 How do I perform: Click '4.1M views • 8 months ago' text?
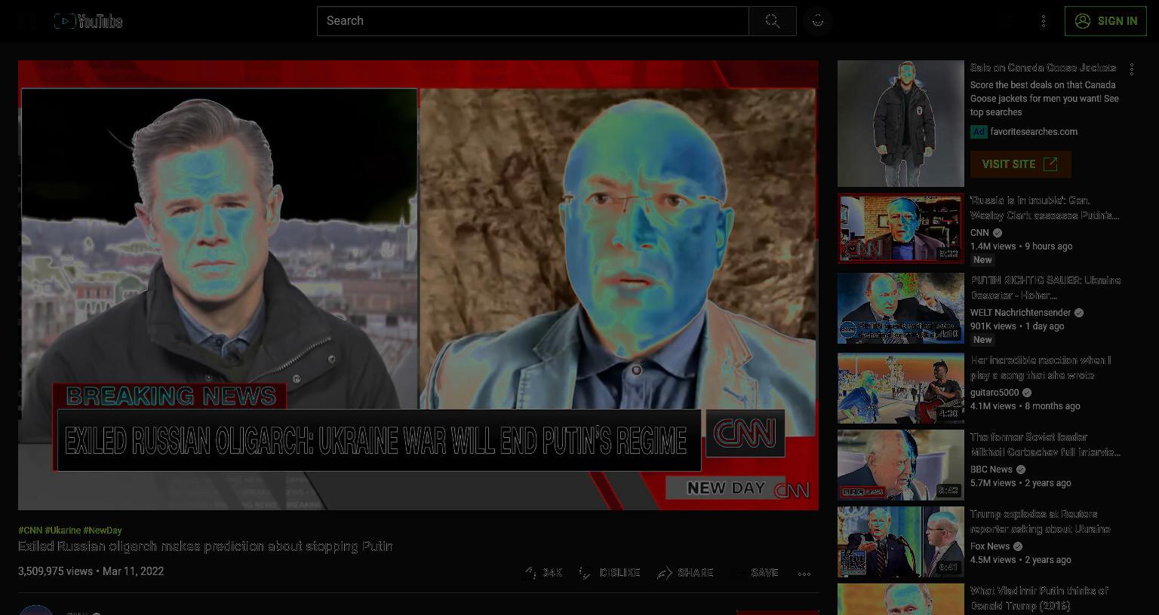coord(1025,406)
